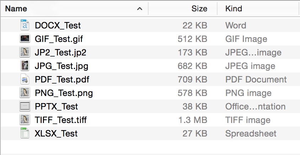Screen dimensions: 300x155
Task: Select the PNG_Test.png penguin icon
Action: click(x=25, y=92)
